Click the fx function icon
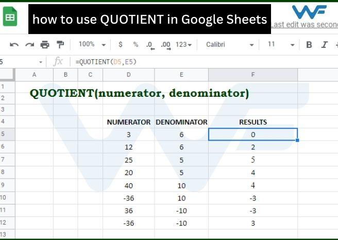338x240 pixels. (x=58, y=62)
